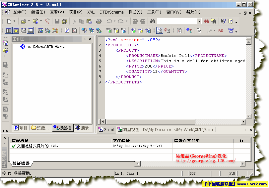This screenshot has width=269, height=188.
Task: Click the RO read-only icon
Action: [221, 30]
